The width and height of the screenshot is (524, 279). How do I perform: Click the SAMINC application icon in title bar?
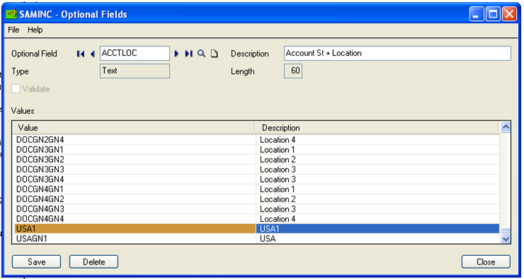[12, 14]
